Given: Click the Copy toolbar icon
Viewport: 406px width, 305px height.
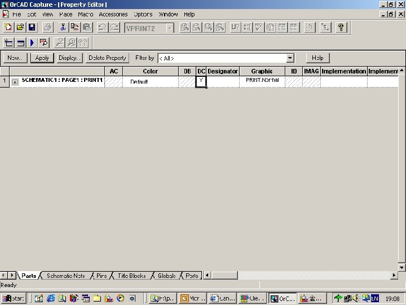Looking at the screenshot, I should [75, 27].
